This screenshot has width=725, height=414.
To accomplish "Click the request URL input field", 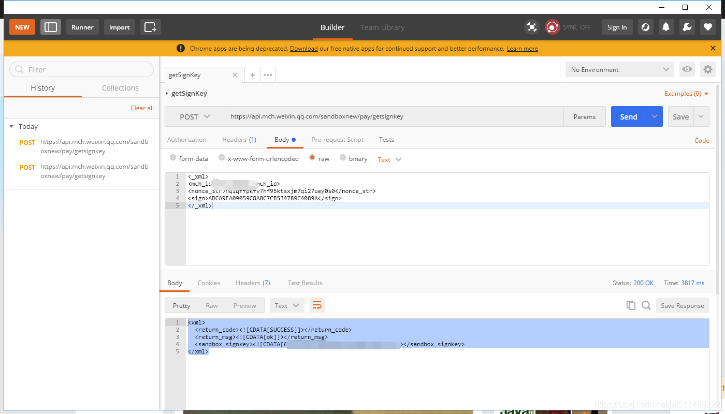I will [x=394, y=116].
